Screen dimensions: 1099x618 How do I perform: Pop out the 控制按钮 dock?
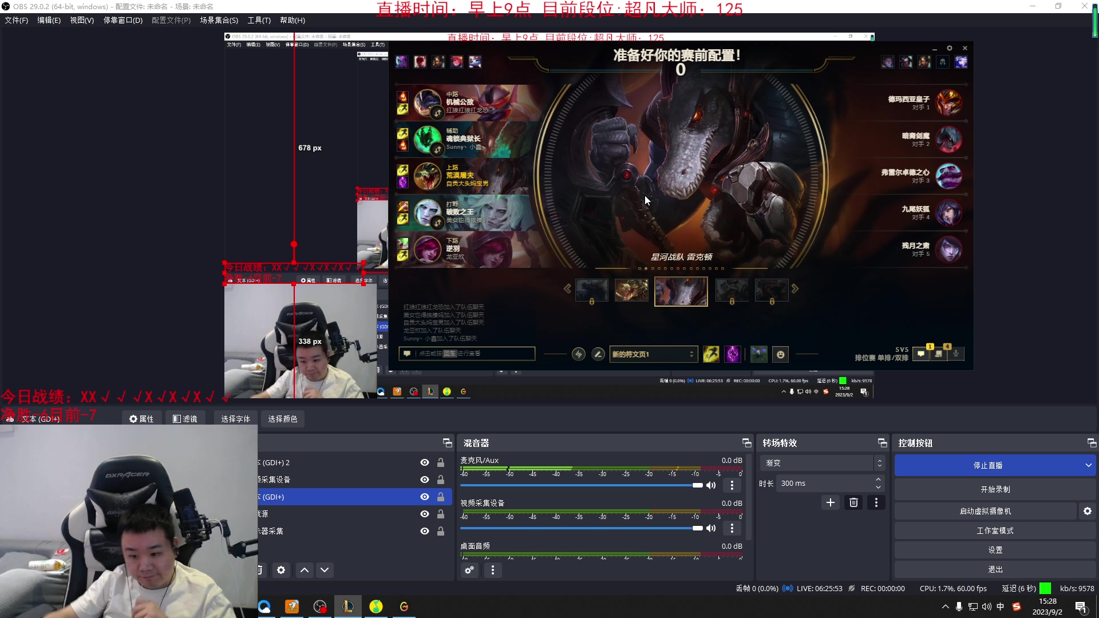pos(1092,443)
